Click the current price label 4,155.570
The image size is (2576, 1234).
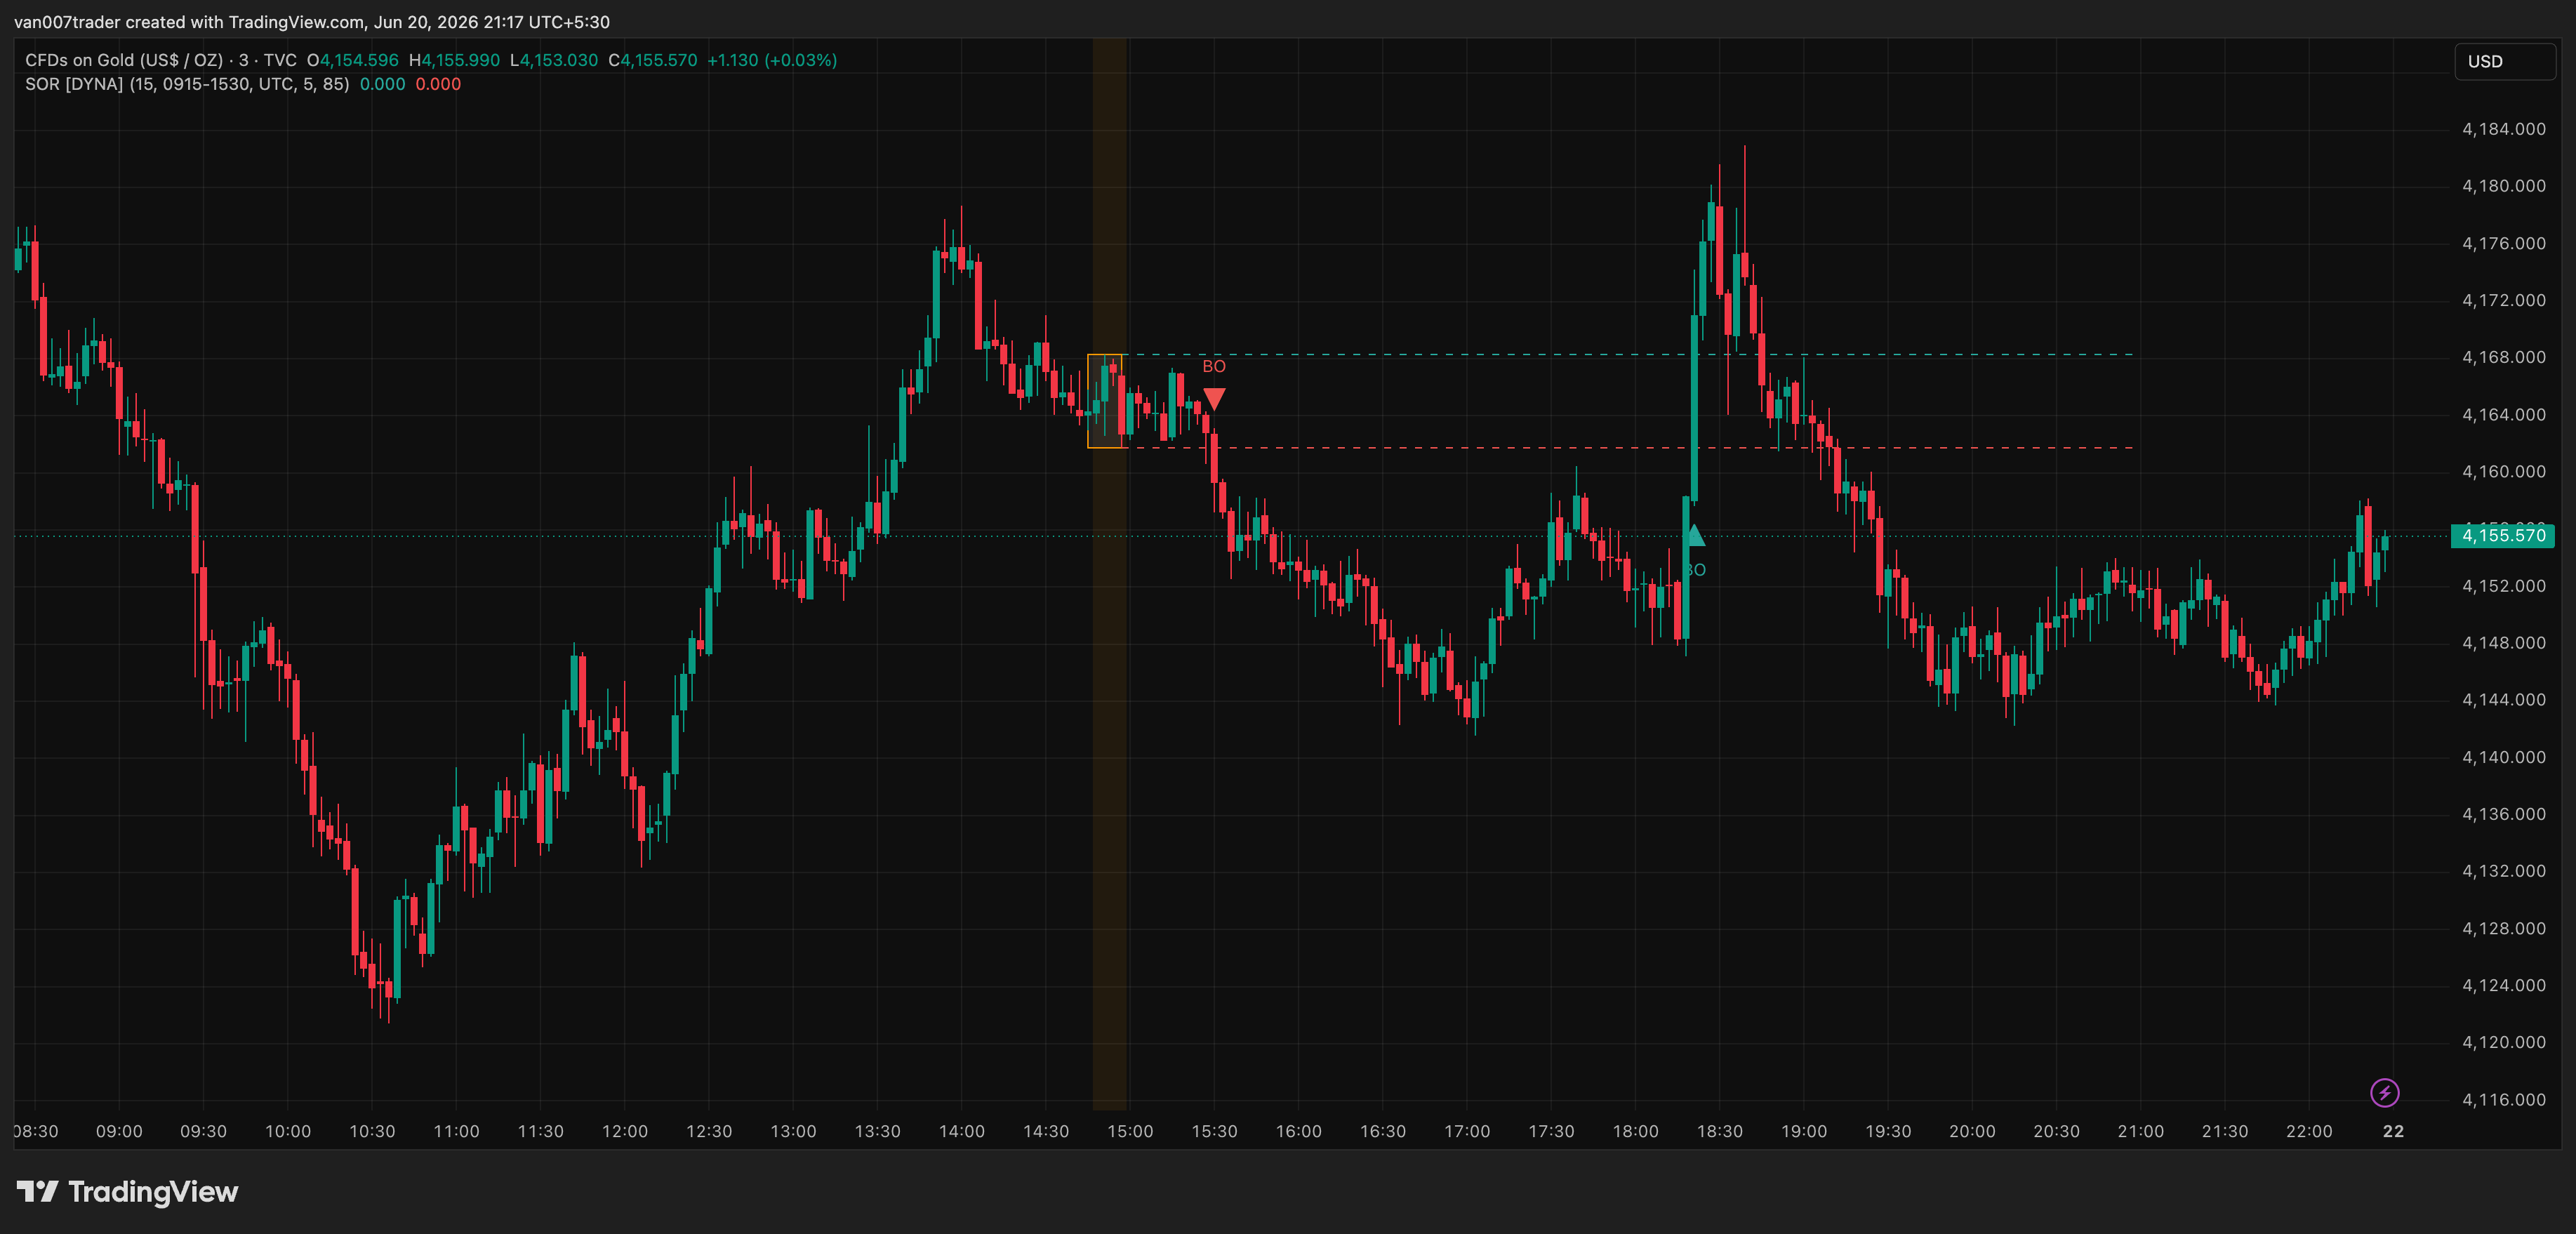point(2503,535)
